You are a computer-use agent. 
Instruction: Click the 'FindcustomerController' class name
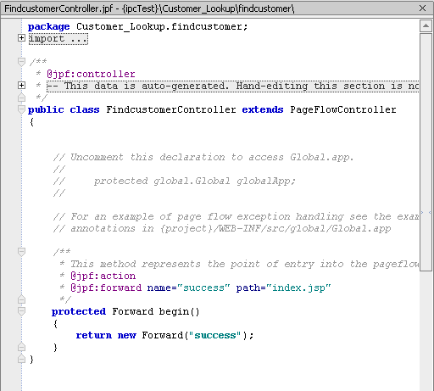(171, 109)
